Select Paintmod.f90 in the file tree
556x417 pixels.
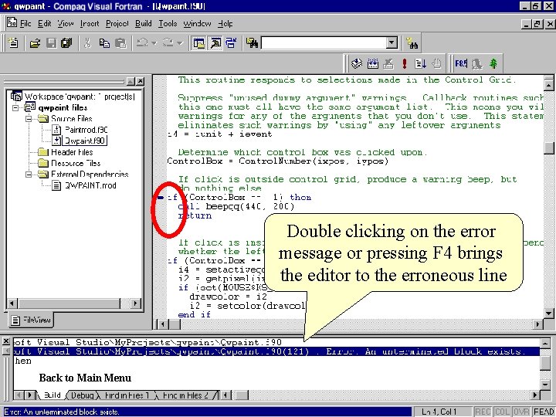tap(86, 130)
